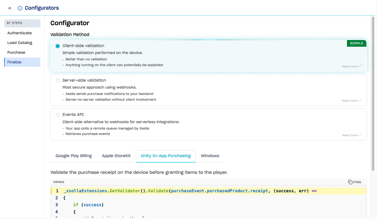Image resolution: width=377 pixels, height=219 pixels.
Task: Click 'Most secure approach using webhooks.' text
Action: coord(99,87)
